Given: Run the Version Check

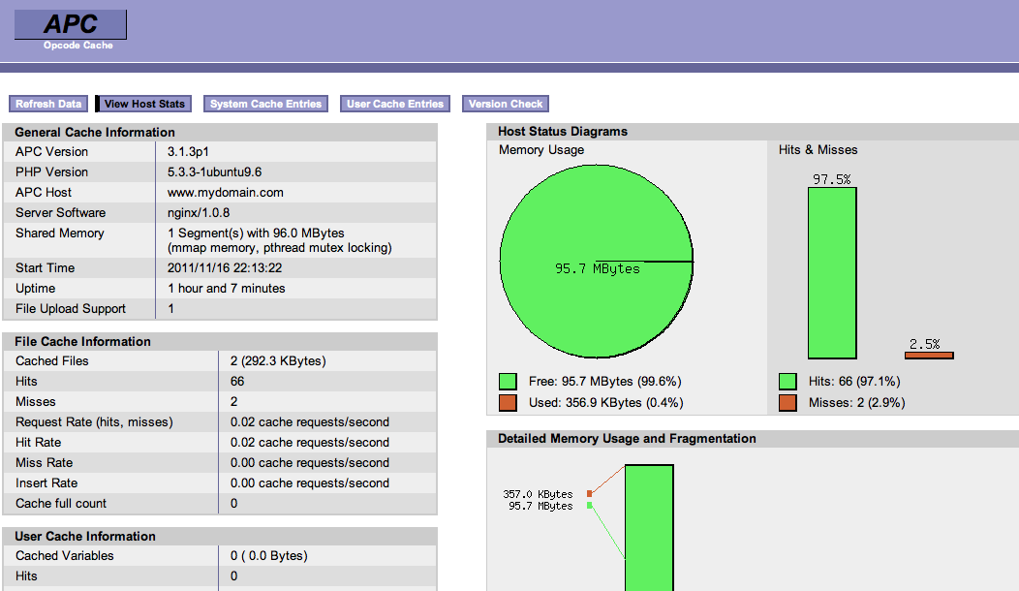Looking at the screenshot, I should [505, 104].
